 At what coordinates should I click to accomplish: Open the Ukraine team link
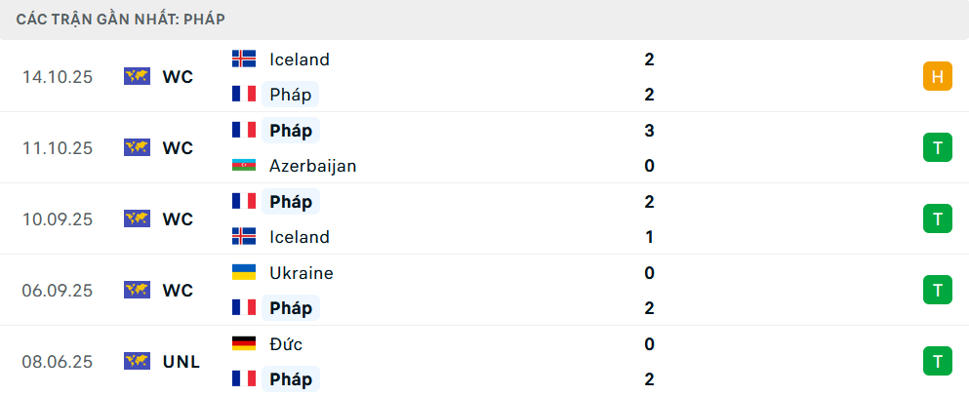coord(301,273)
